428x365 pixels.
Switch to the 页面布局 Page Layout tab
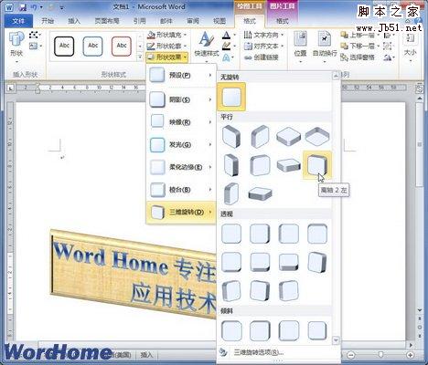pyautogui.click(x=107, y=21)
